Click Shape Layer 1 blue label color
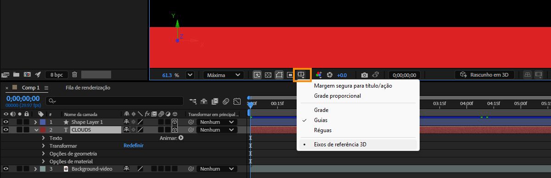The height and width of the screenshot is (178, 551). [x=43, y=122]
